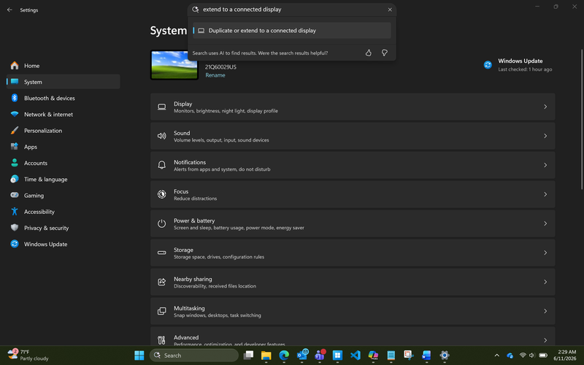Open Power & battery settings row
The height and width of the screenshot is (365, 584).
click(x=353, y=223)
